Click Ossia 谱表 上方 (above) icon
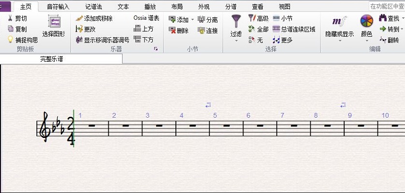This screenshot has width=405, height=193. point(137,28)
